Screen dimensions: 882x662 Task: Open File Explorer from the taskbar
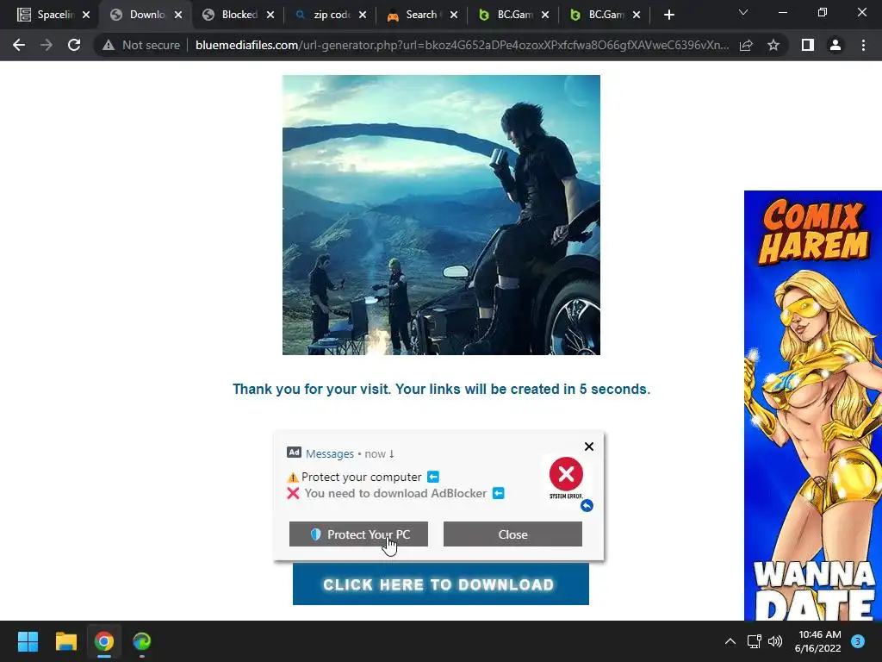[65, 641]
